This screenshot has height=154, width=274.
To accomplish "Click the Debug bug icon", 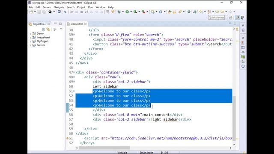I will point(119,12).
